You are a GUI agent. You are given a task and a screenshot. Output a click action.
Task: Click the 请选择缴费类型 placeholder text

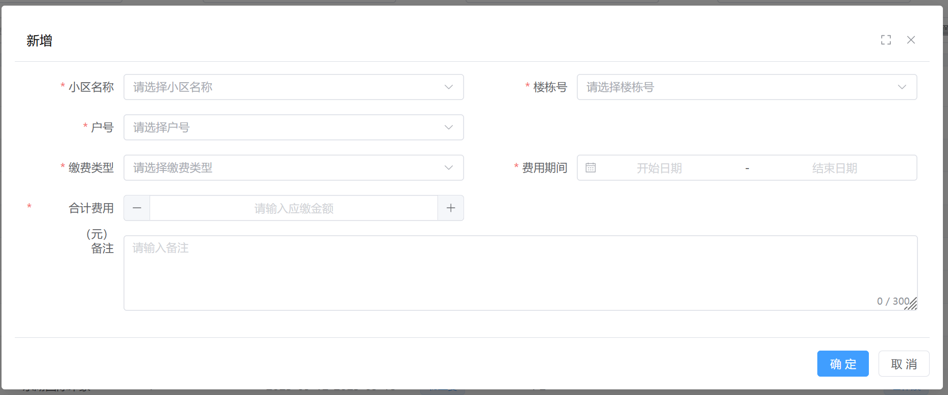click(173, 168)
